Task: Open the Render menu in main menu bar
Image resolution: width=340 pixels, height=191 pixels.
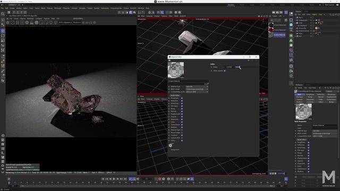Action: tap(97, 8)
